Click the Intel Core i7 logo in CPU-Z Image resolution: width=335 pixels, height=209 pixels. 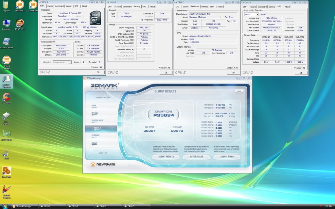tap(95, 18)
